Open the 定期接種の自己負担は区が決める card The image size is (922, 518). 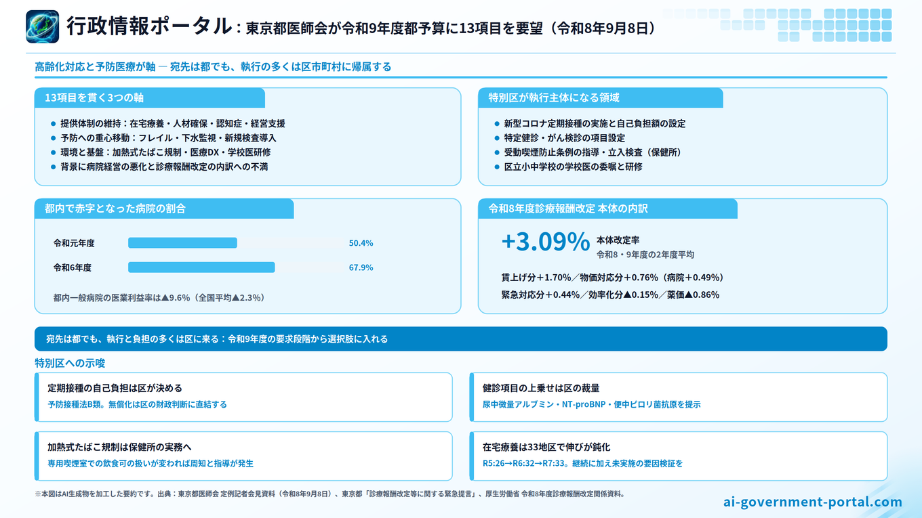click(x=243, y=397)
